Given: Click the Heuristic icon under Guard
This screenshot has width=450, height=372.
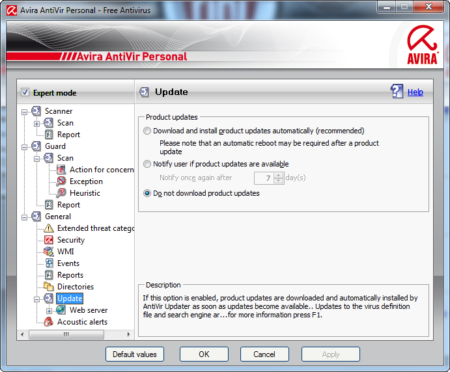Looking at the screenshot, I should pos(61,193).
